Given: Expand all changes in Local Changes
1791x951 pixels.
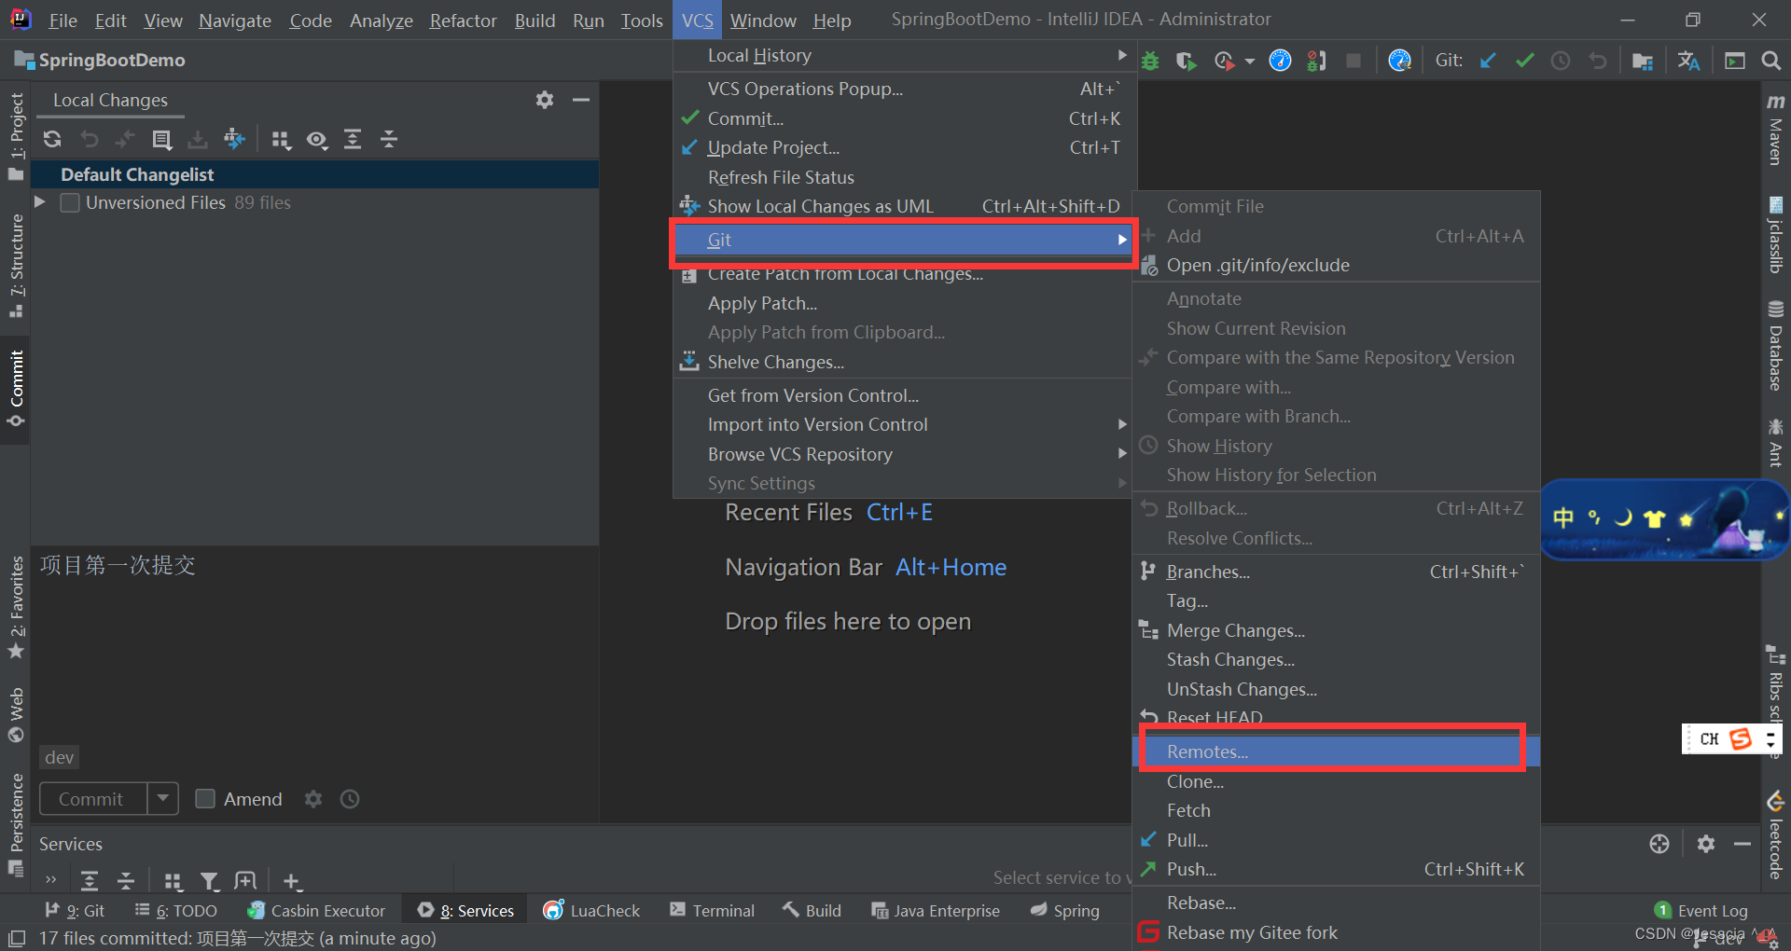Looking at the screenshot, I should tap(353, 139).
